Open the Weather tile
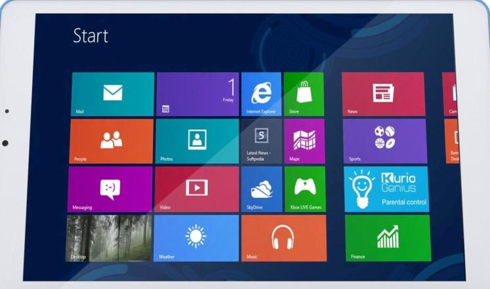Screen dimensions: 490x289 coord(195,238)
